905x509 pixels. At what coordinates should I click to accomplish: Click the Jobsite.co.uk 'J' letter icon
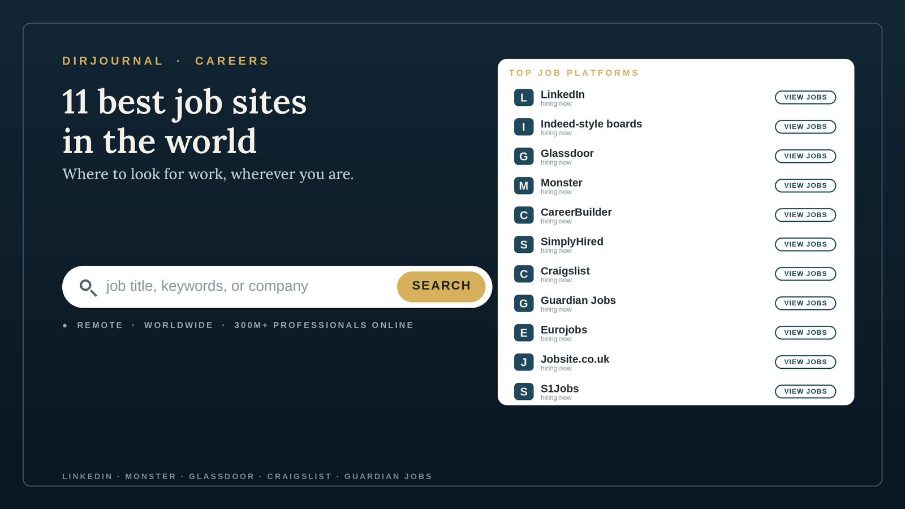click(x=524, y=362)
